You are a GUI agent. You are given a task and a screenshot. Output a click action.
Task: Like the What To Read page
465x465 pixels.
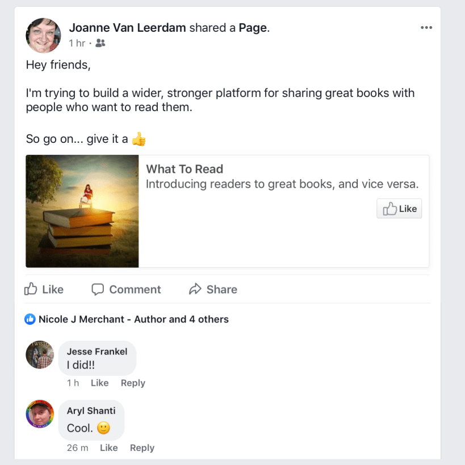pos(399,209)
